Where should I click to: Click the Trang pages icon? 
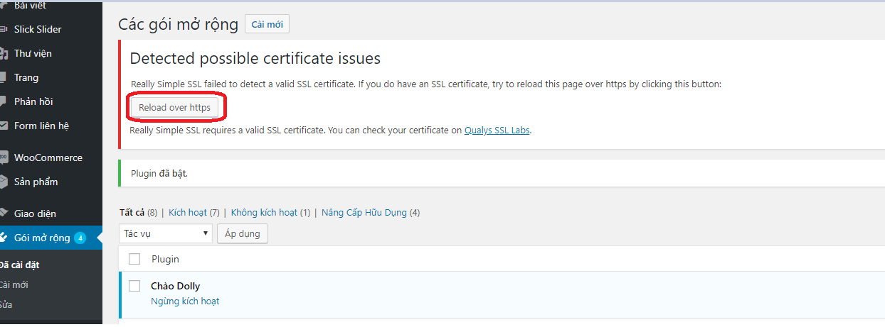[4, 77]
